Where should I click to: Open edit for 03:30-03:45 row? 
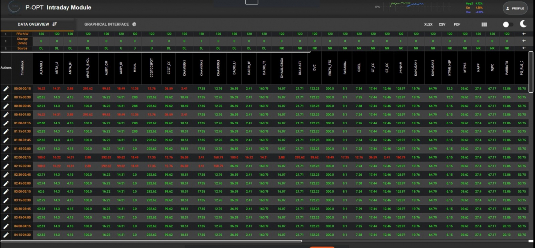(6, 209)
